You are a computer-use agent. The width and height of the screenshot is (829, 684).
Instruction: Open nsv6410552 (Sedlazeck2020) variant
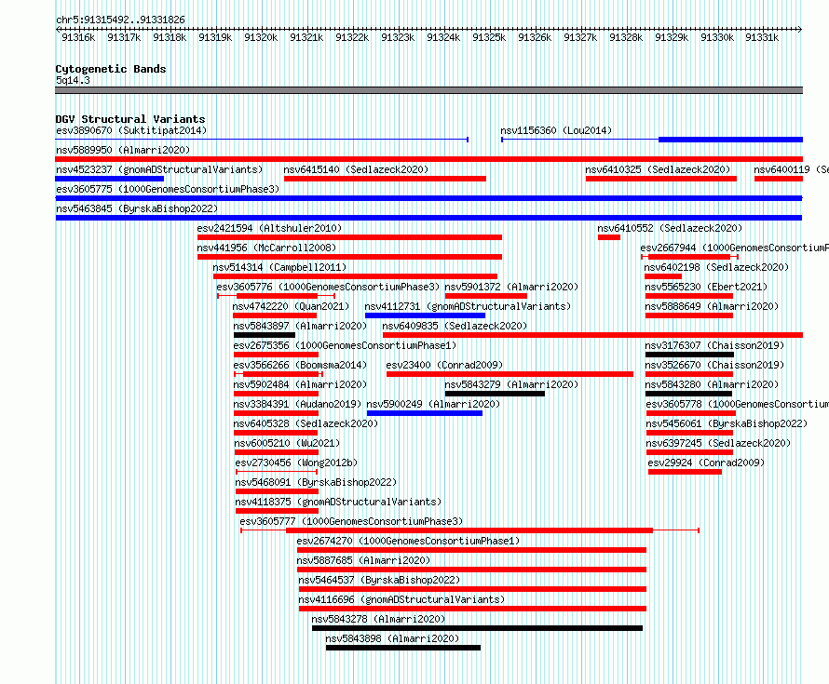(x=670, y=228)
